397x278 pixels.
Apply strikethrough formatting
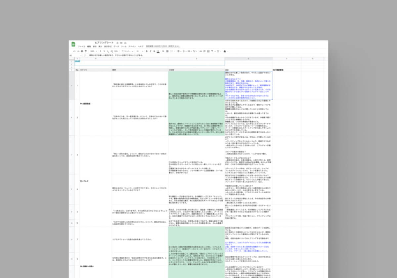[154, 51]
